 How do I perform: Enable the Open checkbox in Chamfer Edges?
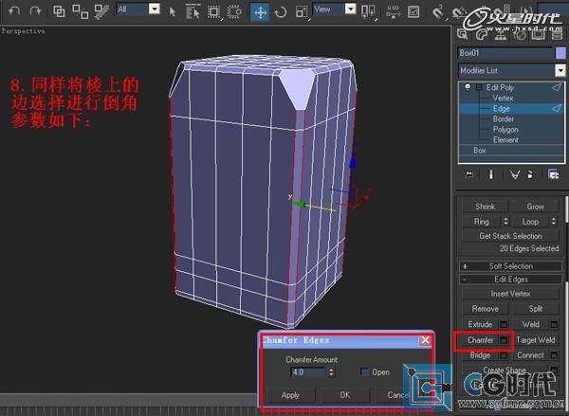point(364,372)
